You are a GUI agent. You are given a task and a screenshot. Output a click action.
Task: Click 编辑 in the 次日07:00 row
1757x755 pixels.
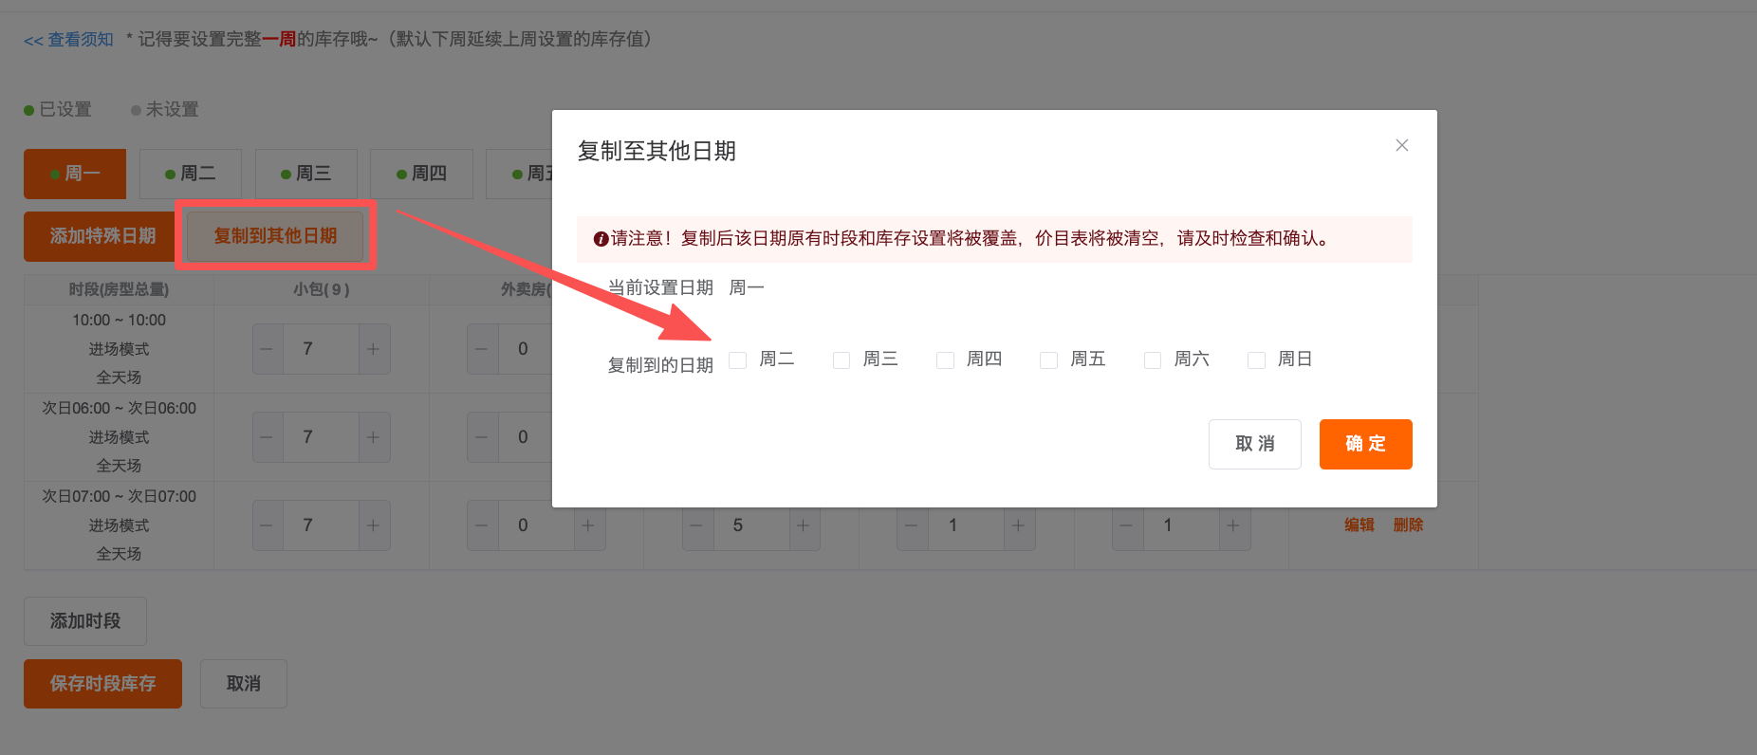(1359, 525)
